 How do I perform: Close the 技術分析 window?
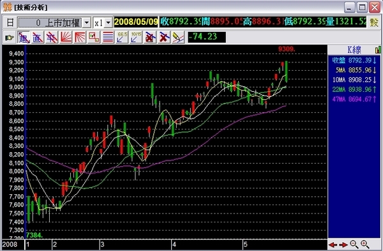375,7
